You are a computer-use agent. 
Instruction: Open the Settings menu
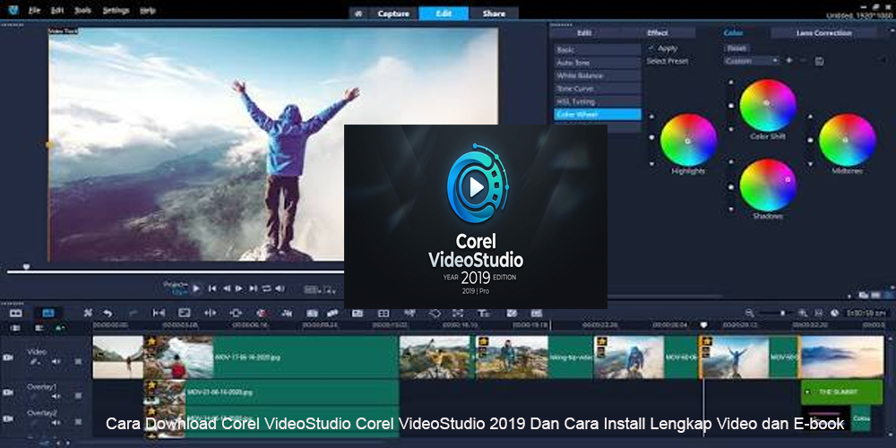point(115,10)
